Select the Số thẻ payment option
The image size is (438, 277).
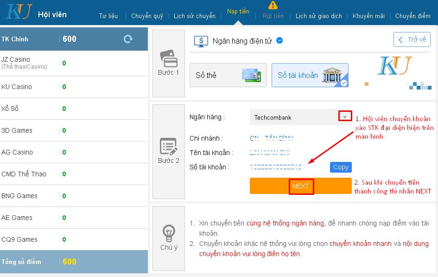pos(228,75)
